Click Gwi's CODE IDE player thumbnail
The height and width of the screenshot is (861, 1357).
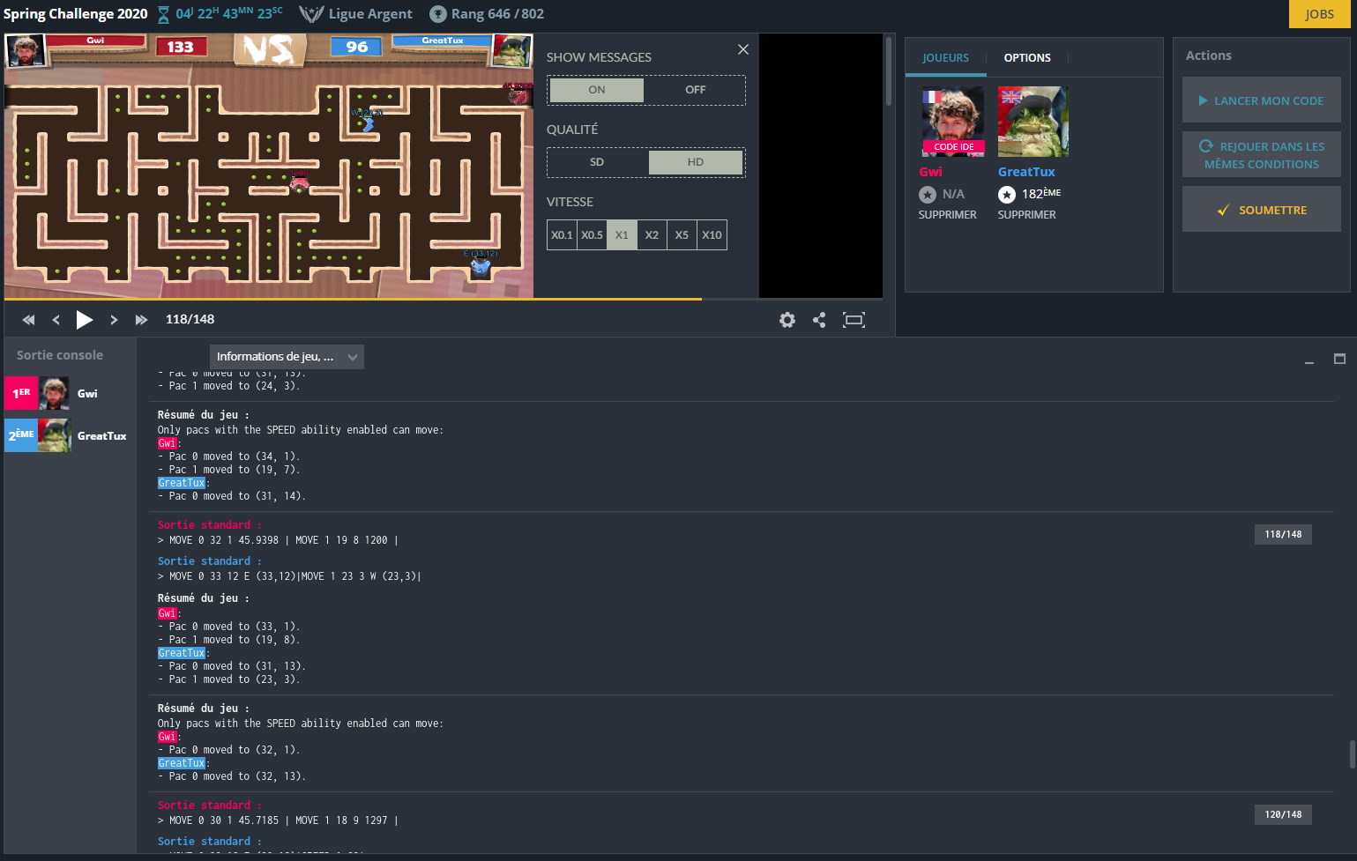[x=953, y=122]
